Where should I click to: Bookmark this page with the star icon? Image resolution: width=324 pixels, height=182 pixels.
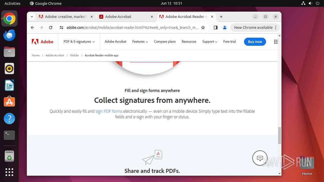pyautogui.click(x=203, y=28)
